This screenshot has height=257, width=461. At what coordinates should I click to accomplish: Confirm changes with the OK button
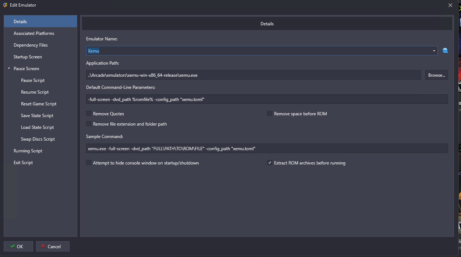tap(18, 246)
